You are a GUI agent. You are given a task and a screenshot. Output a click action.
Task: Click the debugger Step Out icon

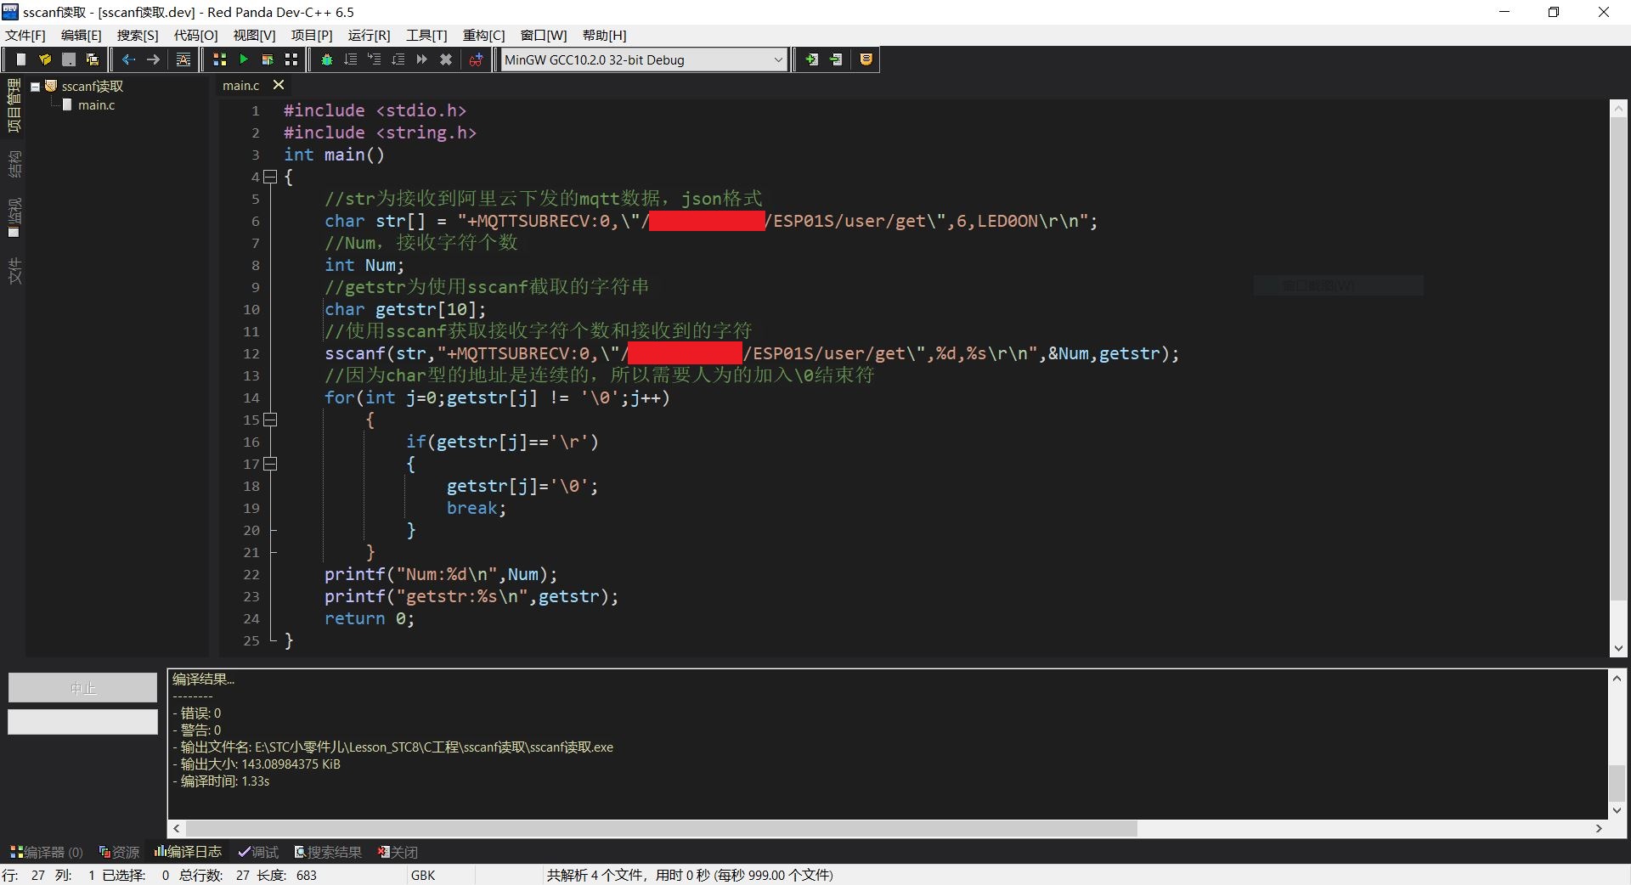pyautogui.click(x=398, y=59)
